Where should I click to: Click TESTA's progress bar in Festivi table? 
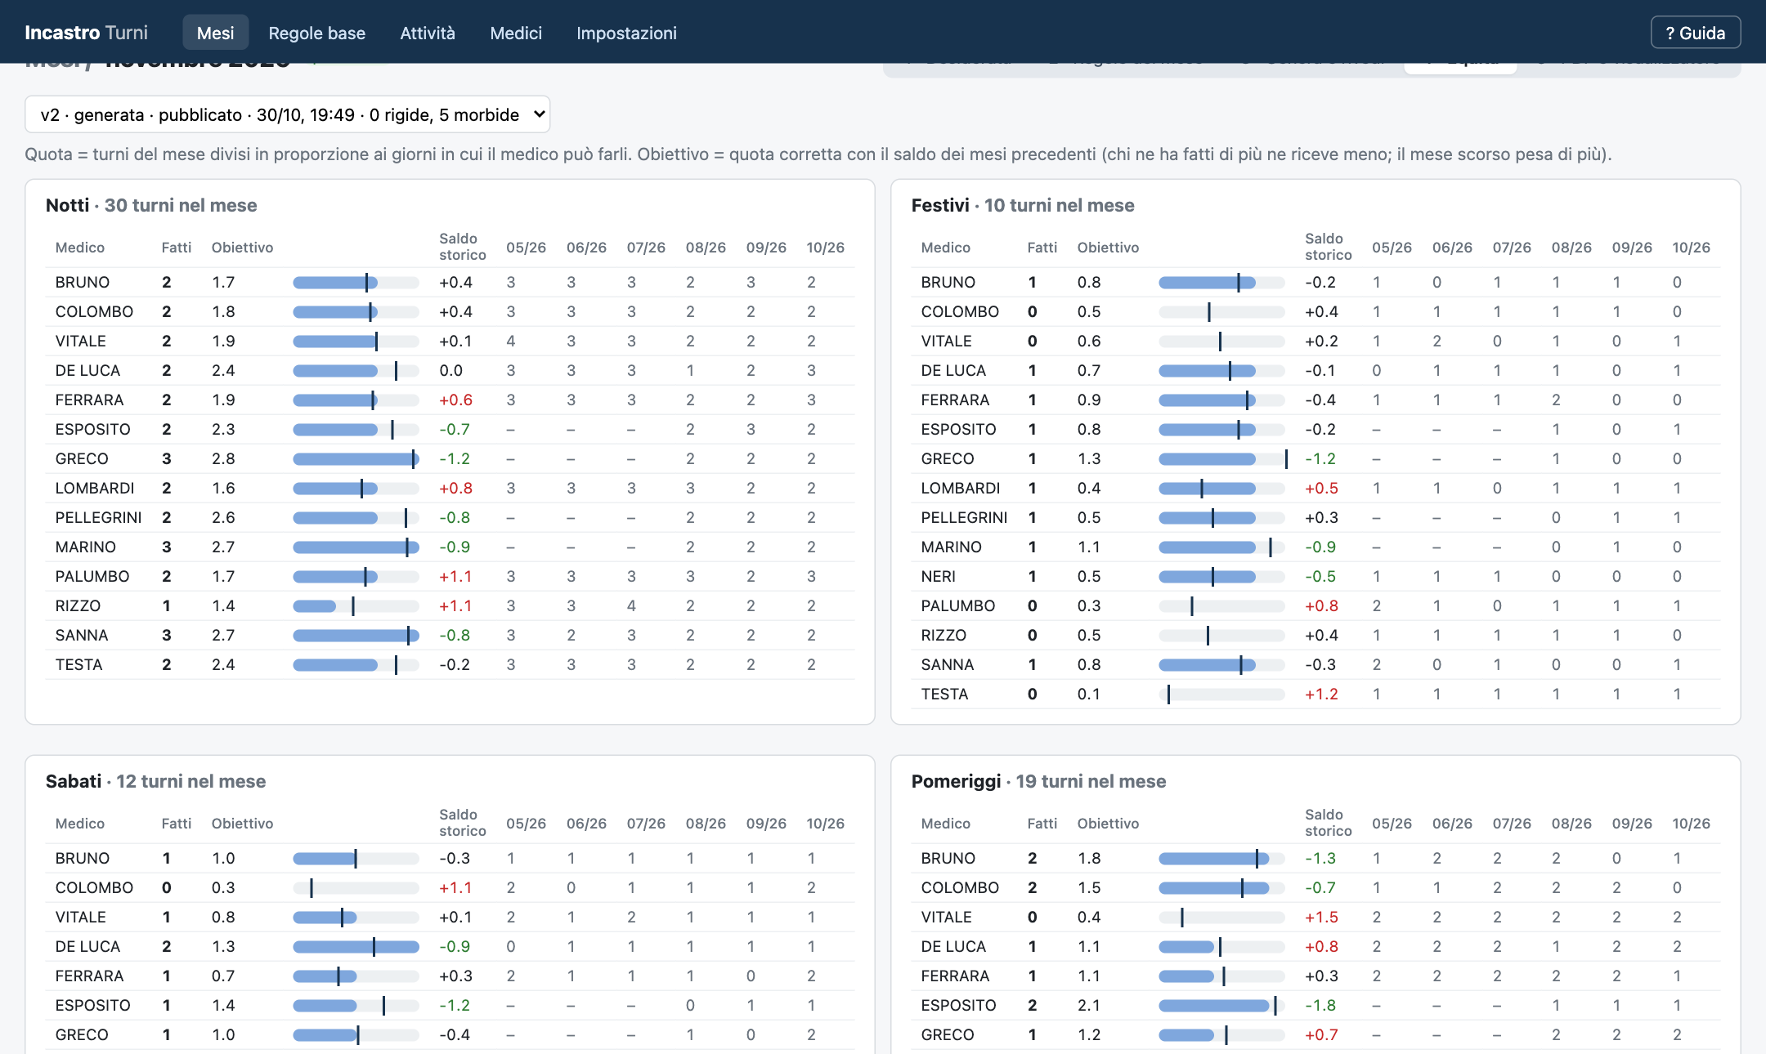point(1221,694)
